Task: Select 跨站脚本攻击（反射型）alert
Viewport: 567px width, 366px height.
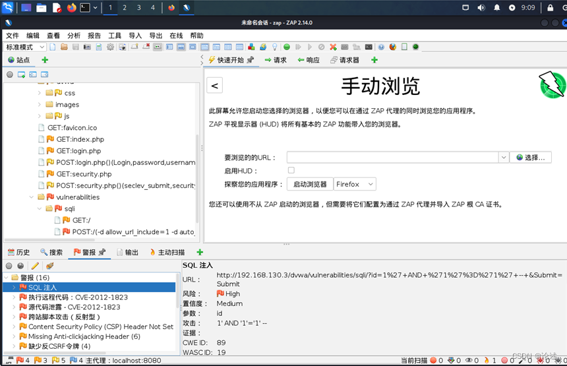Action: point(64,317)
